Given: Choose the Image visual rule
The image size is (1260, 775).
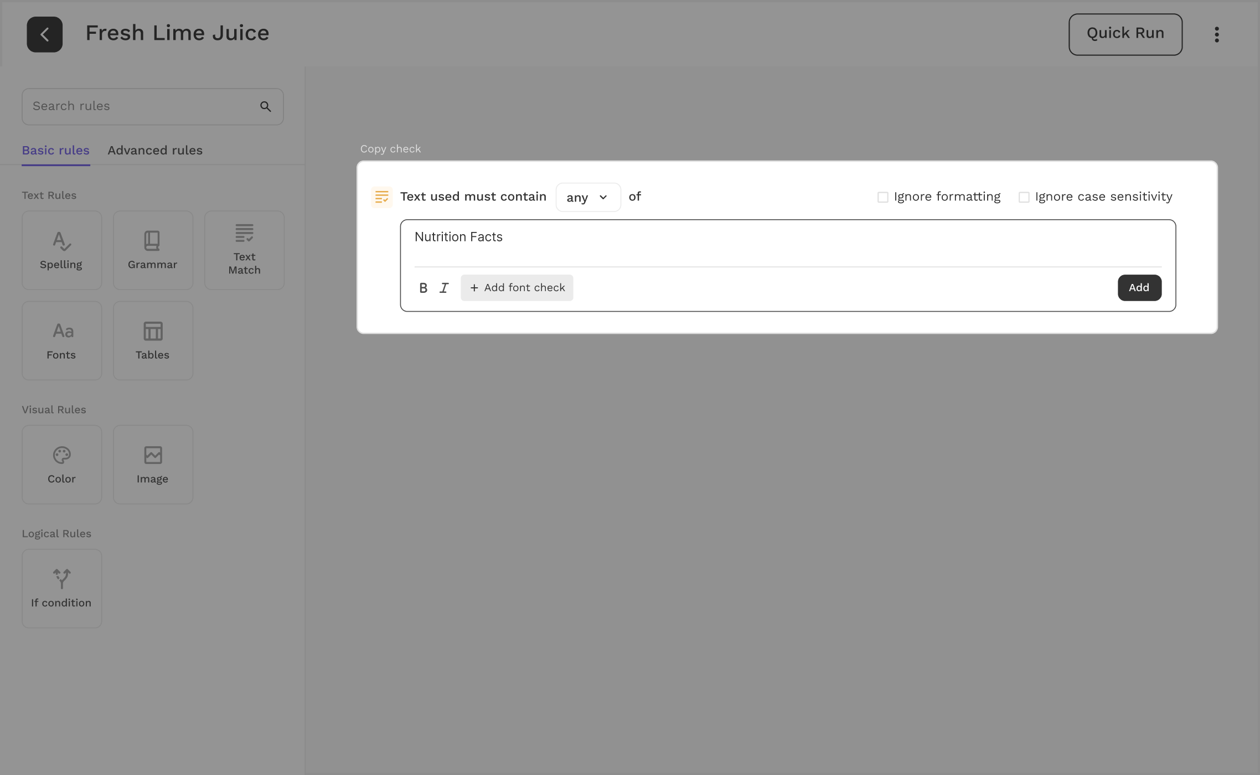Looking at the screenshot, I should point(152,464).
